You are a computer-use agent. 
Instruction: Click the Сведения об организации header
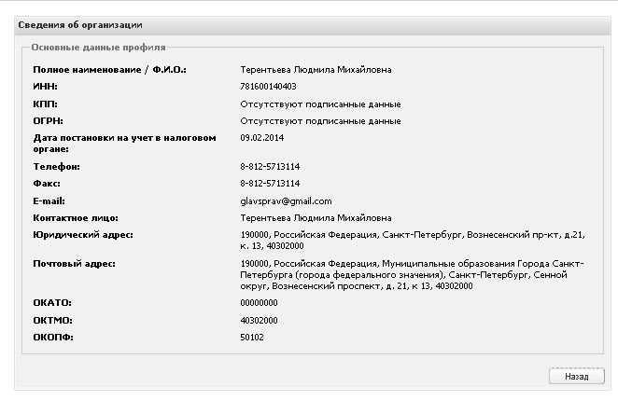click(80, 24)
